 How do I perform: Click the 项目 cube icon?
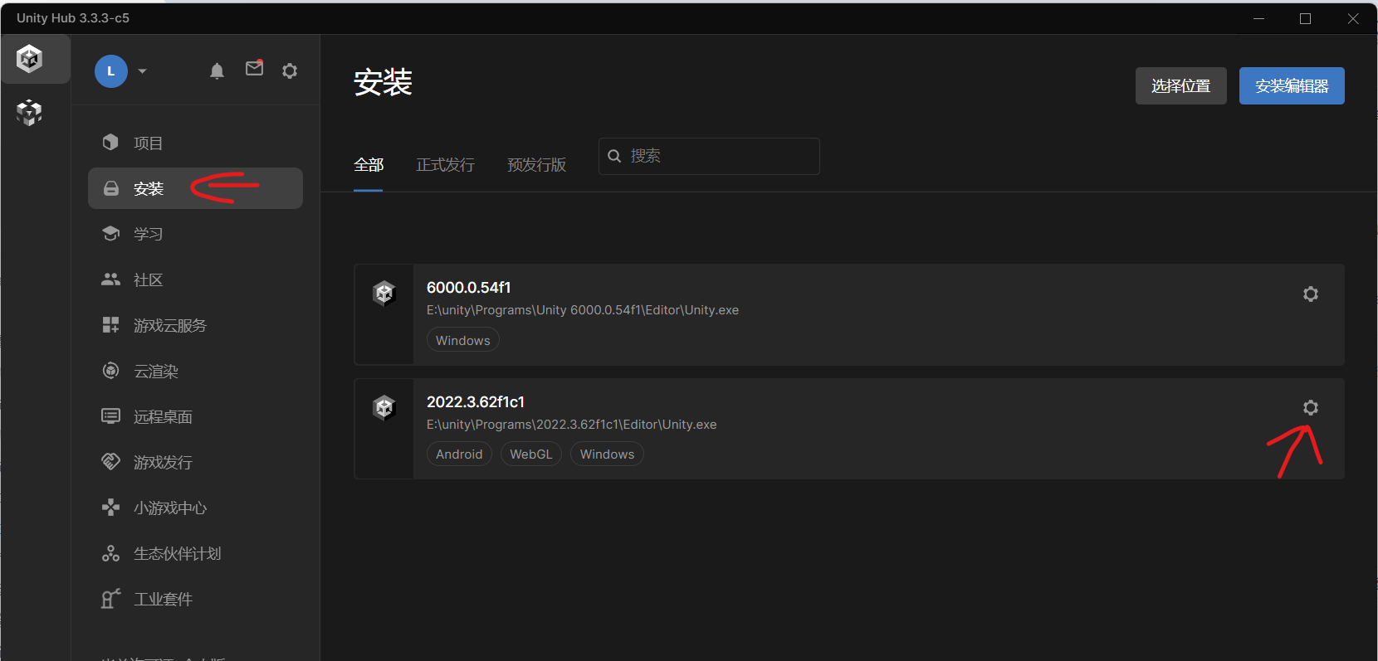point(110,142)
